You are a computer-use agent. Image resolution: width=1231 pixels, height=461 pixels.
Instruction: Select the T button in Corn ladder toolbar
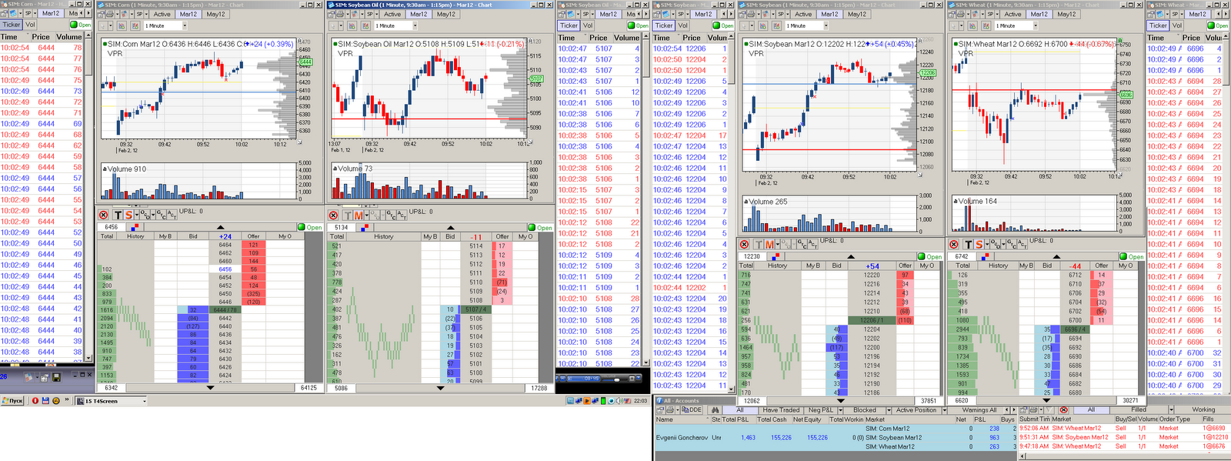pos(118,215)
